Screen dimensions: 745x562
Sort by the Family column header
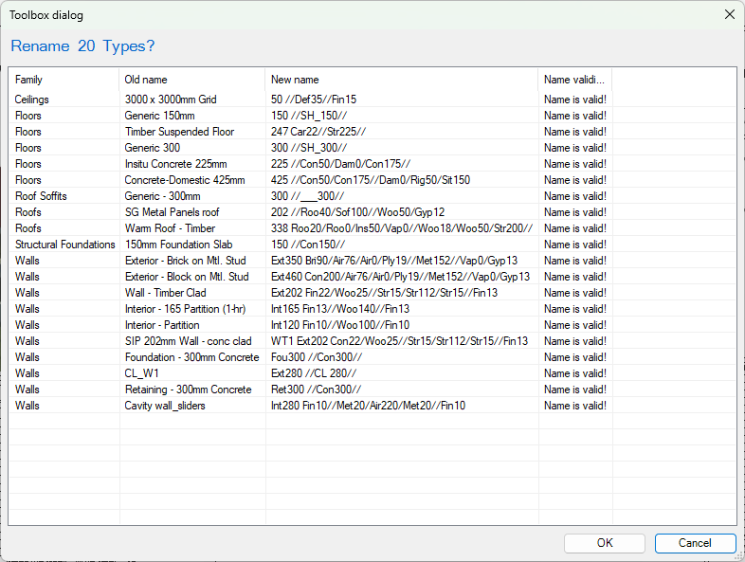pos(64,80)
